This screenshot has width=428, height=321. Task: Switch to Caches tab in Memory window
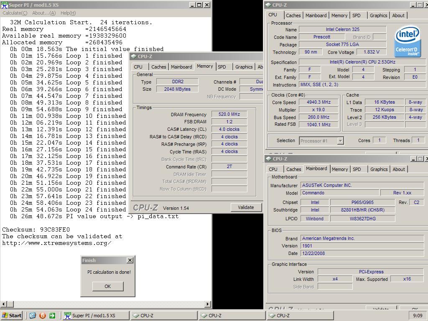(158, 67)
